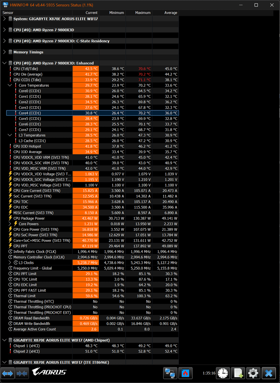Collapse the L3 Temperatures subtree
The height and width of the screenshot is (383, 280).
click(10, 135)
